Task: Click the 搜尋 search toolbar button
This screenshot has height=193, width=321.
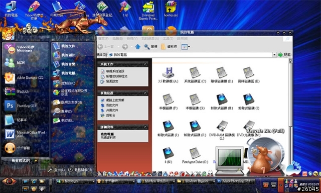Action: click(151, 47)
